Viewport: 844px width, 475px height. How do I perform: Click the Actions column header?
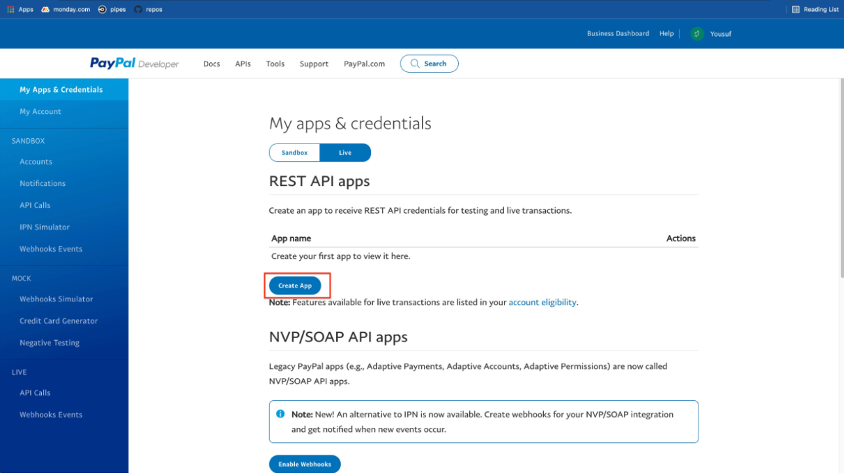tap(681, 238)
